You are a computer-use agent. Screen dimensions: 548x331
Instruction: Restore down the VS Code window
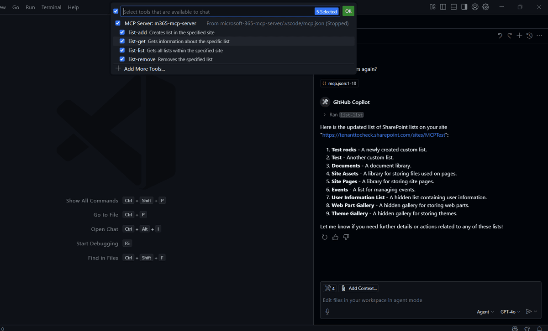tap(520, 7)
